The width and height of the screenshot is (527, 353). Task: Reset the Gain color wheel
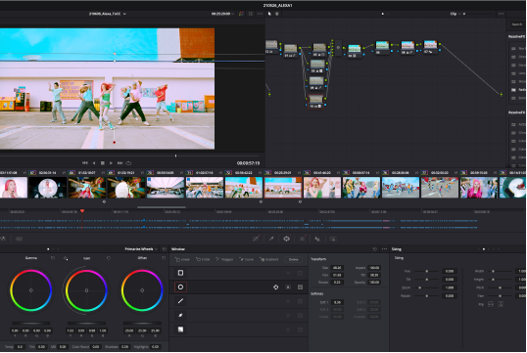tap(108, 258)
